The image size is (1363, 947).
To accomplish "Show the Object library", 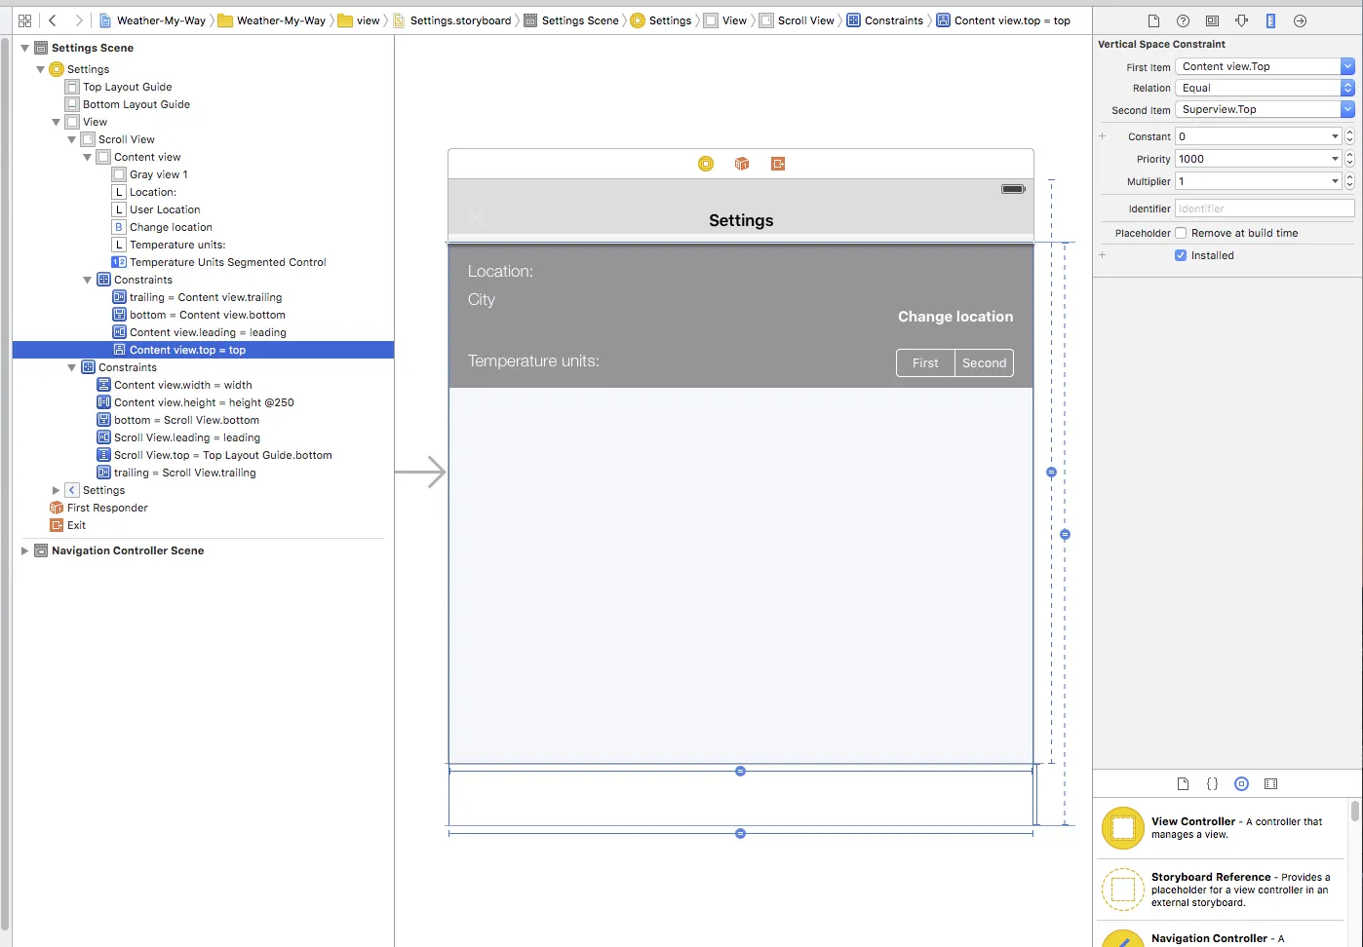I will [1241, 783].
